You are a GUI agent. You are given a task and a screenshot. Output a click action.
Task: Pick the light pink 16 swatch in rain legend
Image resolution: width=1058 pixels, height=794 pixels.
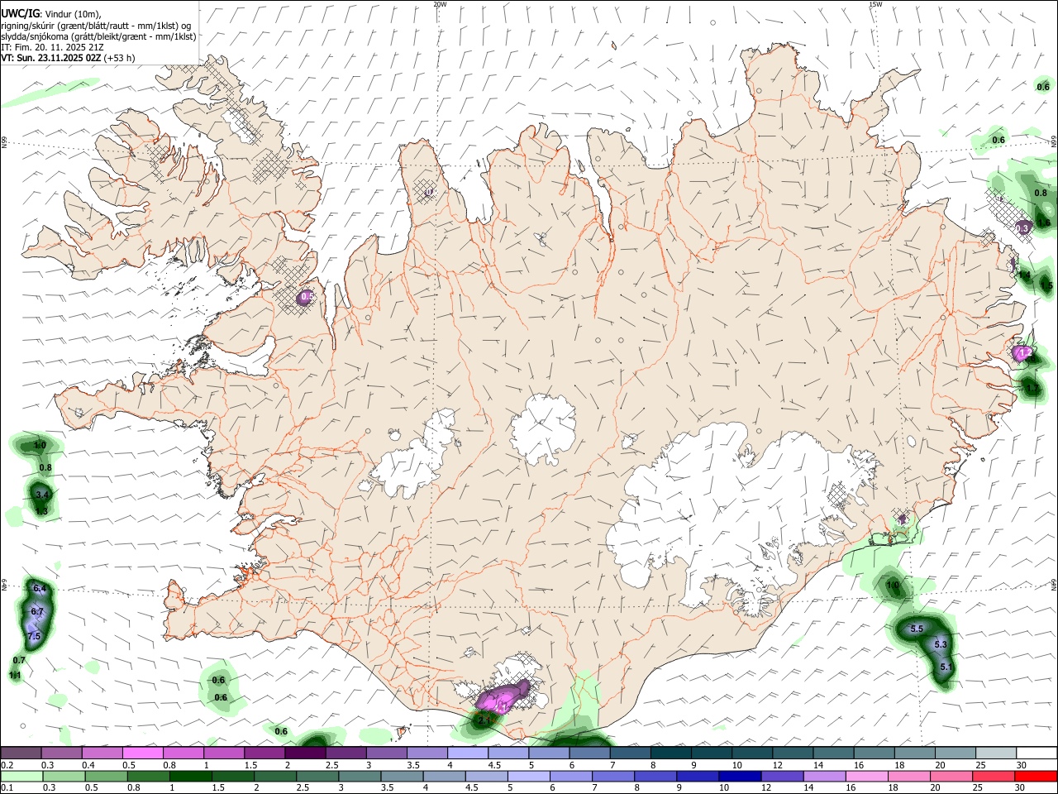coord(866,776)
